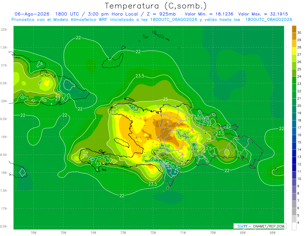Click '3:00 pm Hora Local' text
This screenshot has width=306, height=236.
[112, 14]
